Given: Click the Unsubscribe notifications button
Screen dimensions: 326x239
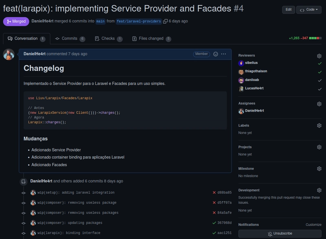Looking at the screenshot, I should 280,234.
